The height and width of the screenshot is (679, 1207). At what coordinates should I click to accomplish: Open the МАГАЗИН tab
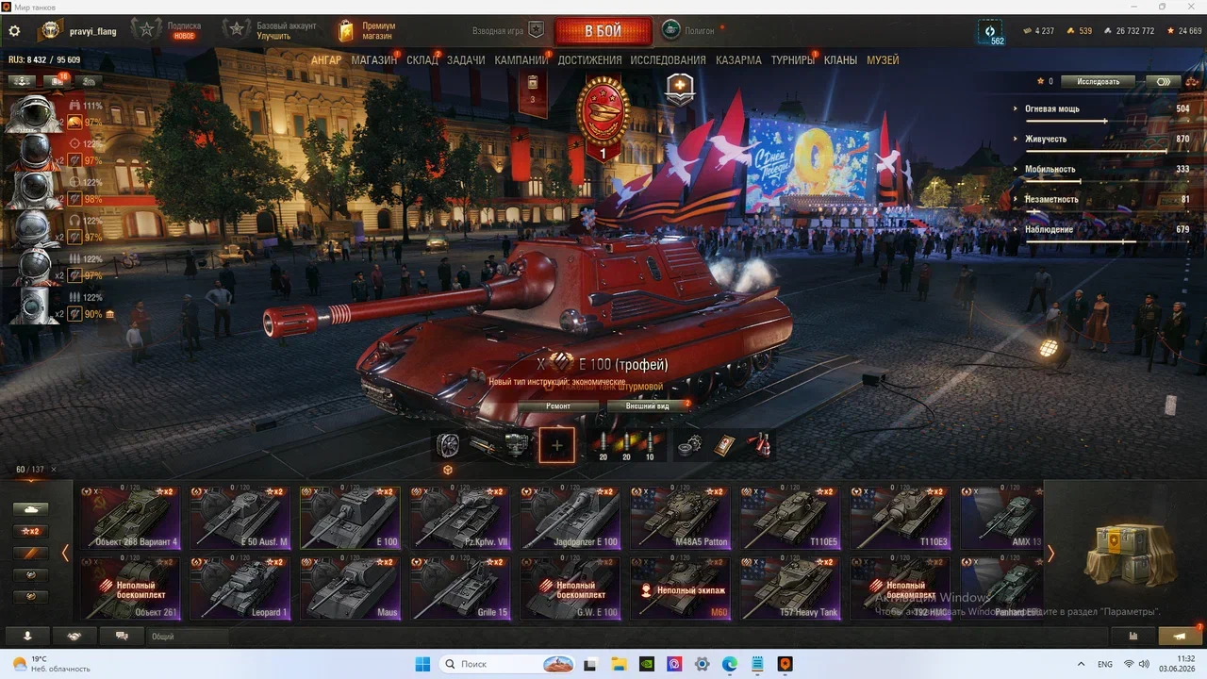[374, 60]
